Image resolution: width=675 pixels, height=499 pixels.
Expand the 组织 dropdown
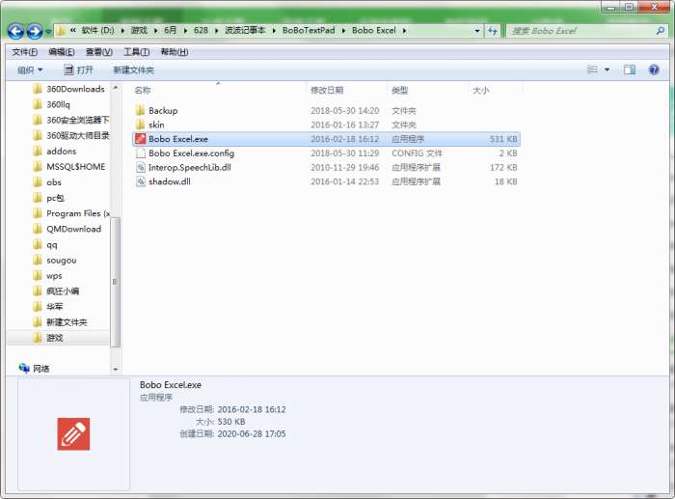tap(30, 69)
